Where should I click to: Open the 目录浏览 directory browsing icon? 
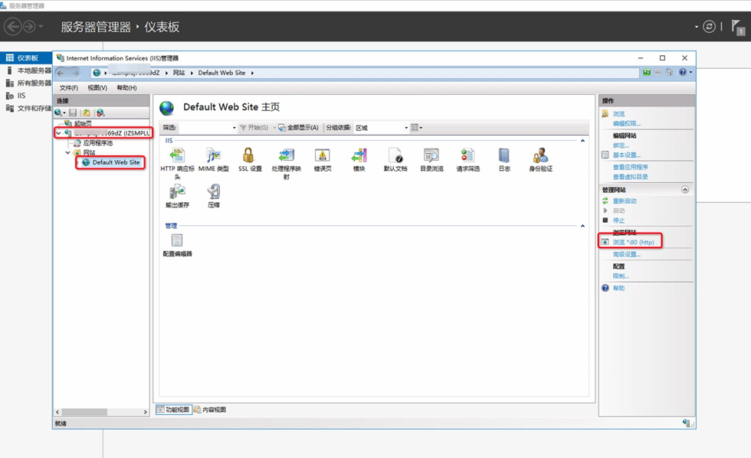pyautogui.click(x=431, y=156)
